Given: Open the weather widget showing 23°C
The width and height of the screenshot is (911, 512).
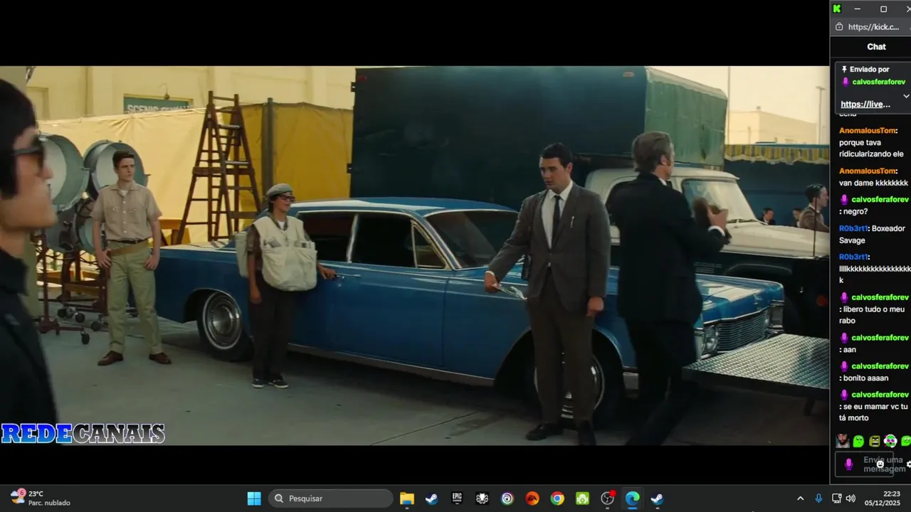Looking at the screenshot, I should click(x=40, y=498).
